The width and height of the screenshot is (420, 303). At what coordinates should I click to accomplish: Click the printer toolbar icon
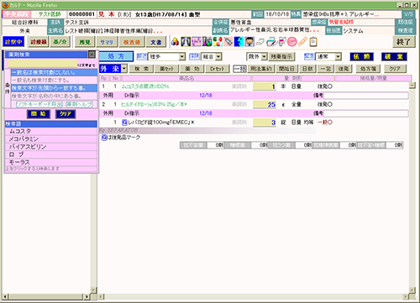[x=270, y=42]
